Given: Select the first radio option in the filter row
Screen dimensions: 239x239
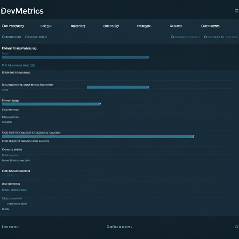Looking at the screenshot, I should (x=172, y=37).
